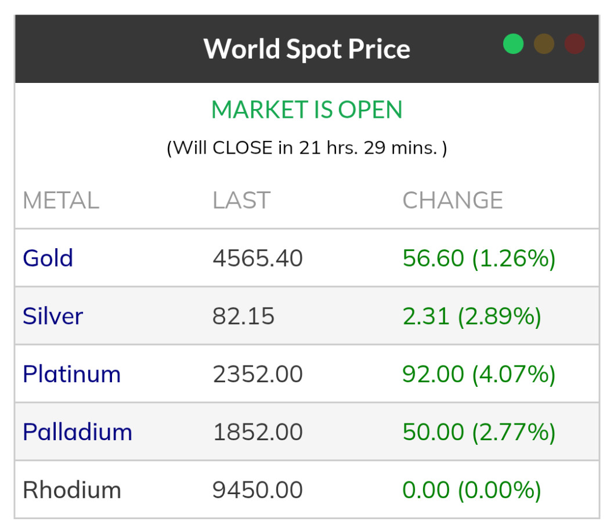Click the LAST column header

241,201
